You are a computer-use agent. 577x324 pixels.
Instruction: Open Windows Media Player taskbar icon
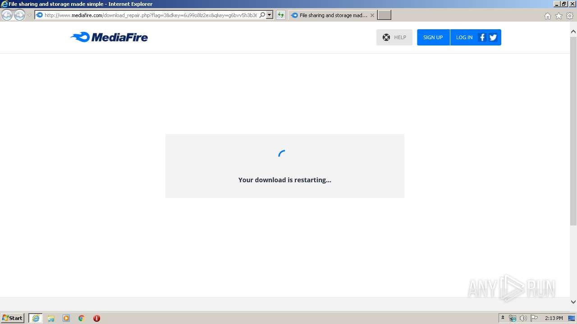point(66,318)
